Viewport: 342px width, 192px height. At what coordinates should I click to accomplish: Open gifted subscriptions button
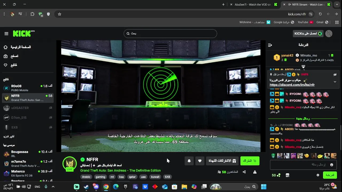coord(222,161)
